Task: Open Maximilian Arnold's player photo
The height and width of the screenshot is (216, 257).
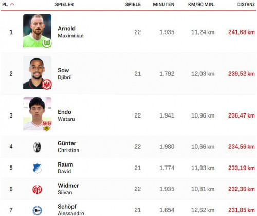Action: pos(37,31)
